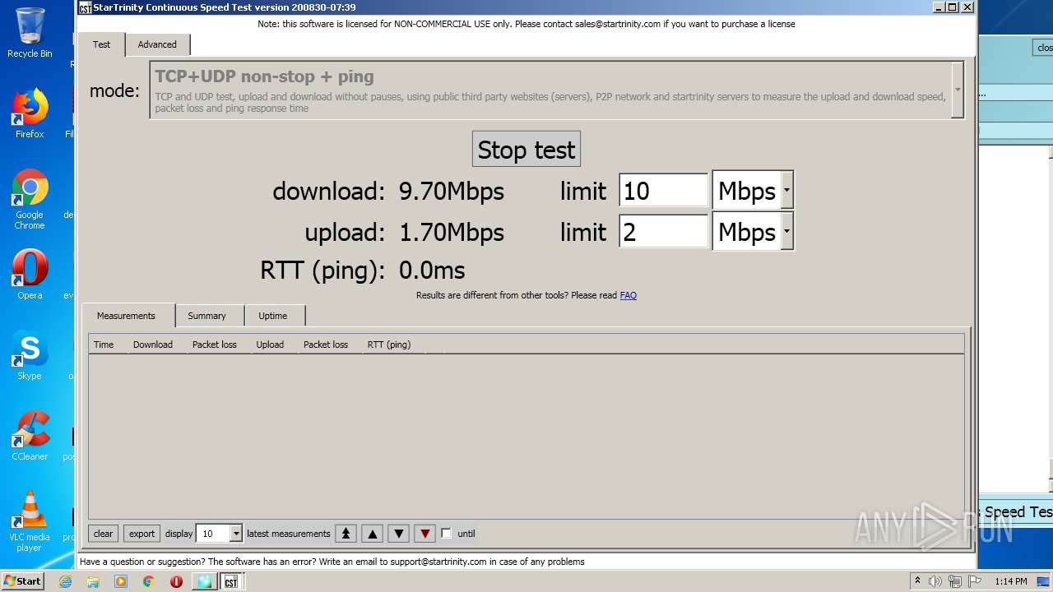Open the VLC media player shortcut
Viewport: 1053px width, 592px height.
(x=30, y=521)
